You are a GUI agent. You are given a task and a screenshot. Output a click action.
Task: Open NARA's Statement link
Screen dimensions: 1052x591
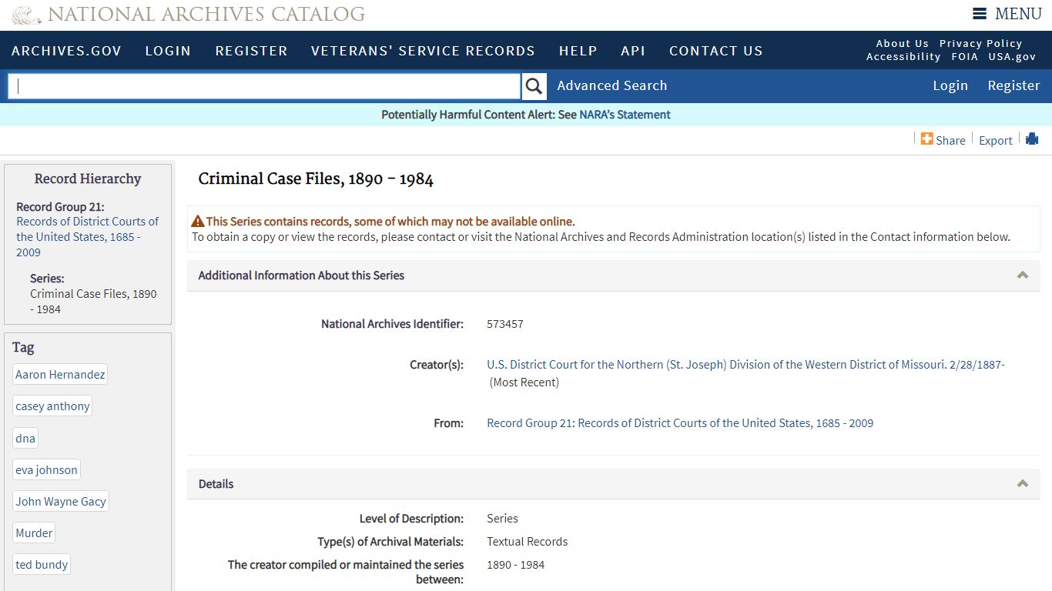coord(625,115)
